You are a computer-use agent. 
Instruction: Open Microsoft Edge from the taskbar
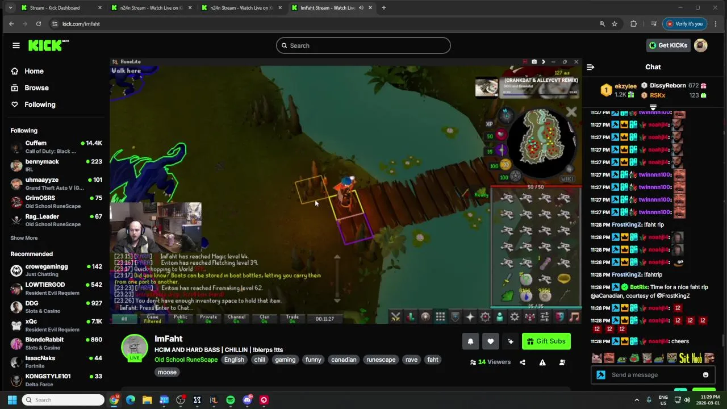[x=131, y=400]
